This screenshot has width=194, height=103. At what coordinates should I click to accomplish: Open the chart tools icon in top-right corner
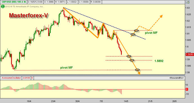click(x=188, y=2)
